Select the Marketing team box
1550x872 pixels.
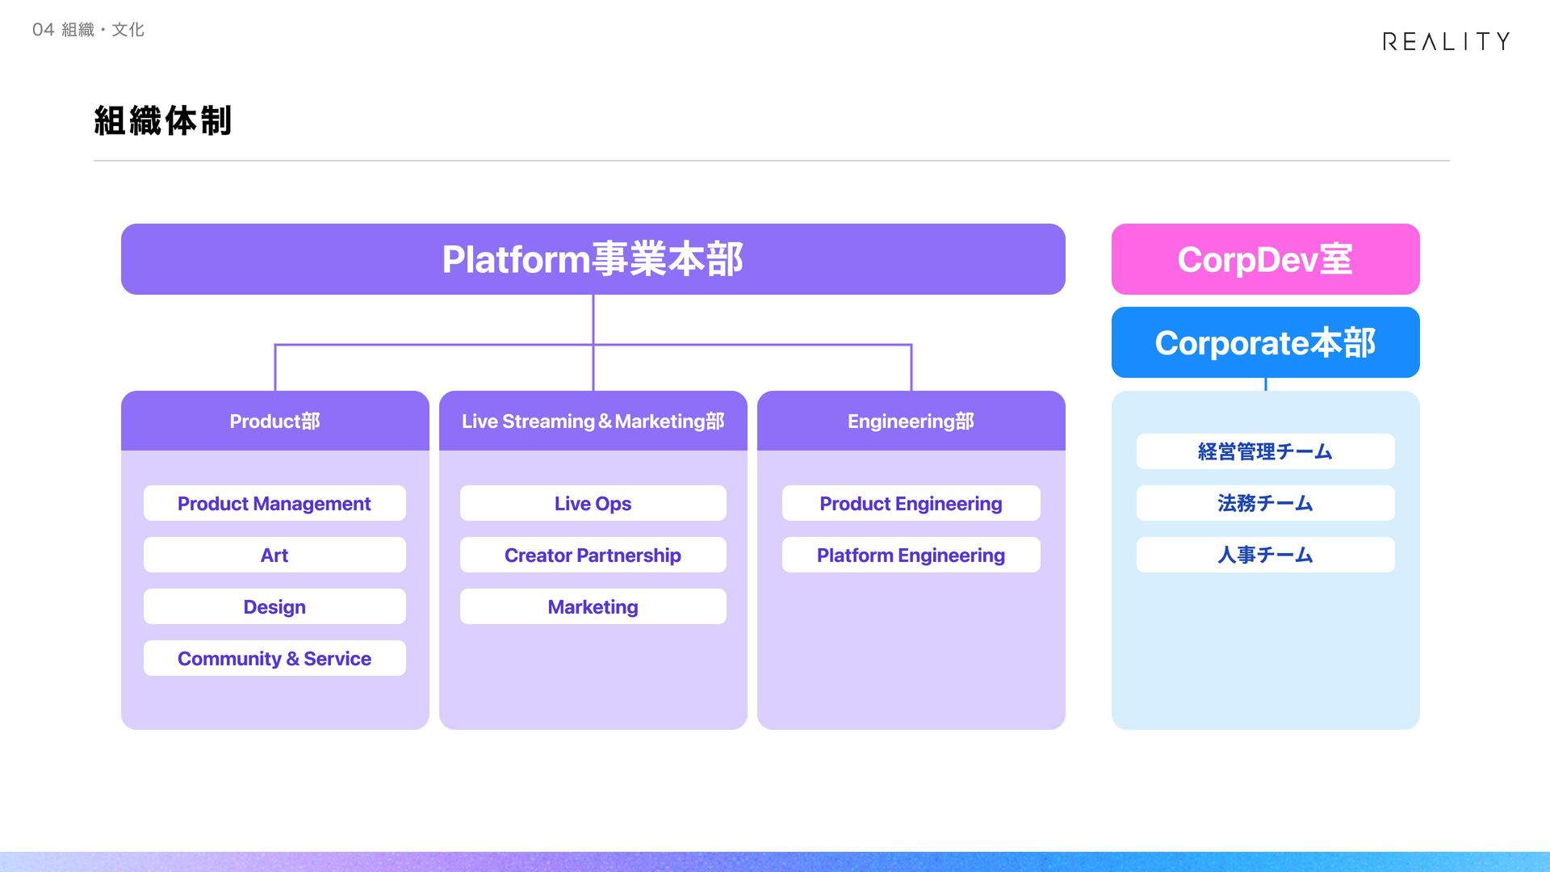point(593,607)
